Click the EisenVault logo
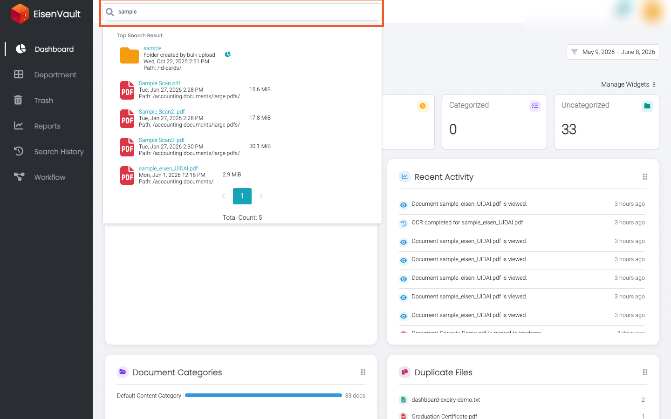Screen dimensions: 671x419 46,14
